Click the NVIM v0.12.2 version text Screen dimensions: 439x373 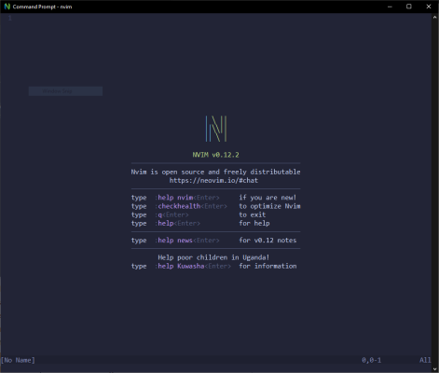click(216, 155)
